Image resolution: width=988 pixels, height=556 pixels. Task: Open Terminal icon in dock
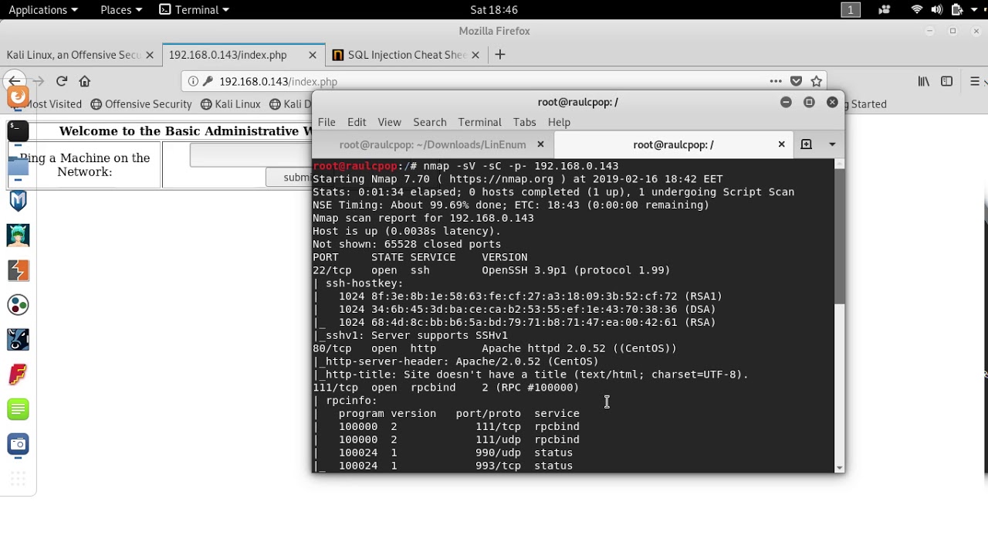tap(18, 131)
